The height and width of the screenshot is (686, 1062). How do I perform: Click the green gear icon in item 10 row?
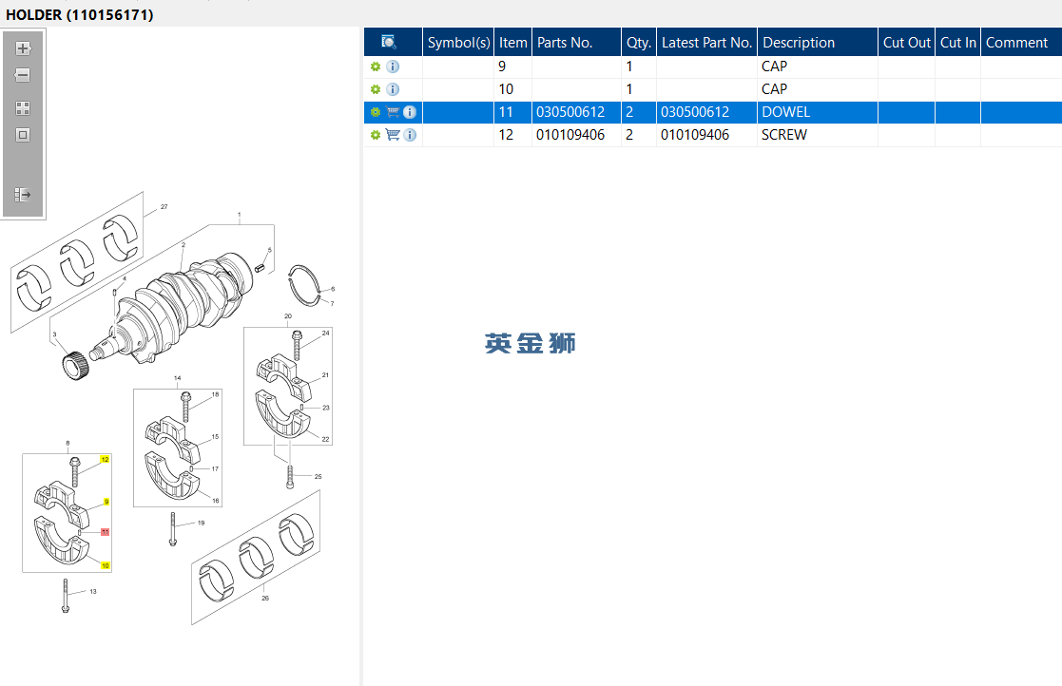coord(376,89)
